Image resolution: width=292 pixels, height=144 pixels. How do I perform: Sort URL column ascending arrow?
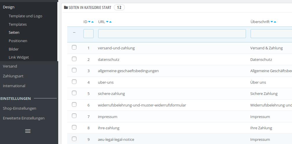110,22
